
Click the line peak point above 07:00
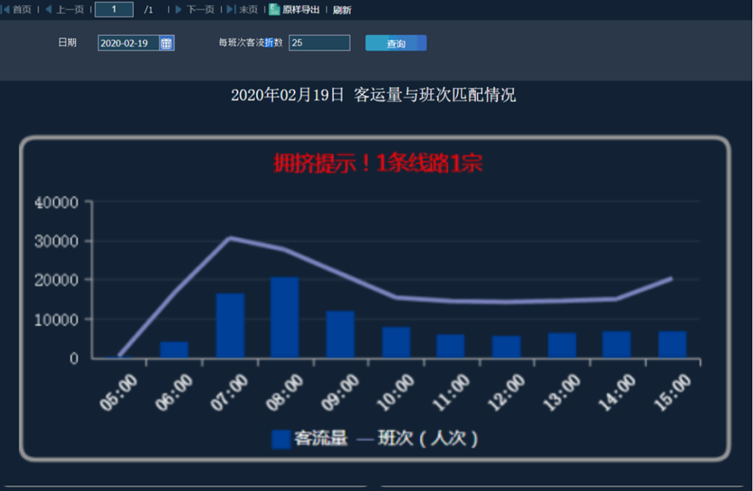230,238
